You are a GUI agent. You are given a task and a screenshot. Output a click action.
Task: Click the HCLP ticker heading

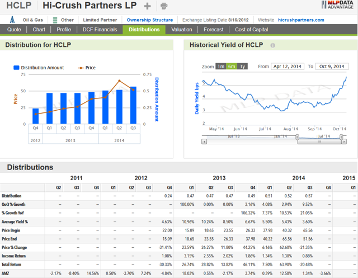pyautogui.click(x=18, y=6)
